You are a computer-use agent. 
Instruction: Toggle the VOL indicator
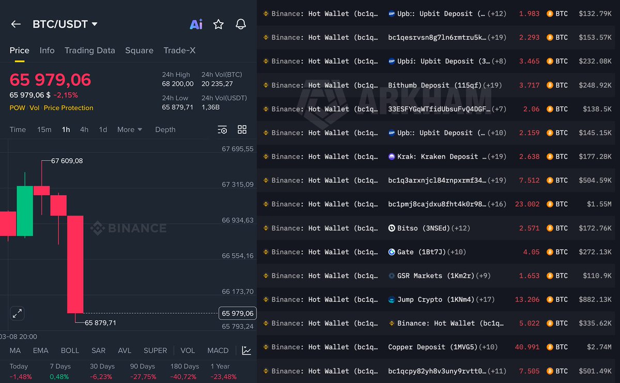coord(188,350)
